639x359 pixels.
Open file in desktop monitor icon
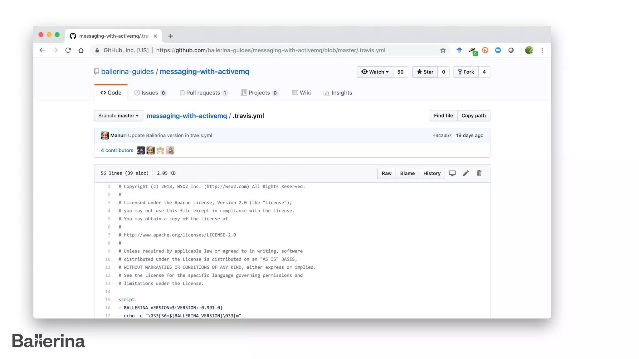[x=452, y=173]
